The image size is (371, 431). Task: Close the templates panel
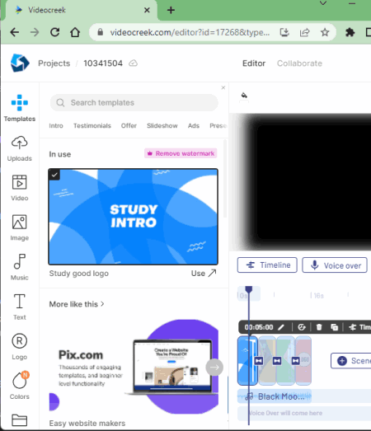point(223,87)
